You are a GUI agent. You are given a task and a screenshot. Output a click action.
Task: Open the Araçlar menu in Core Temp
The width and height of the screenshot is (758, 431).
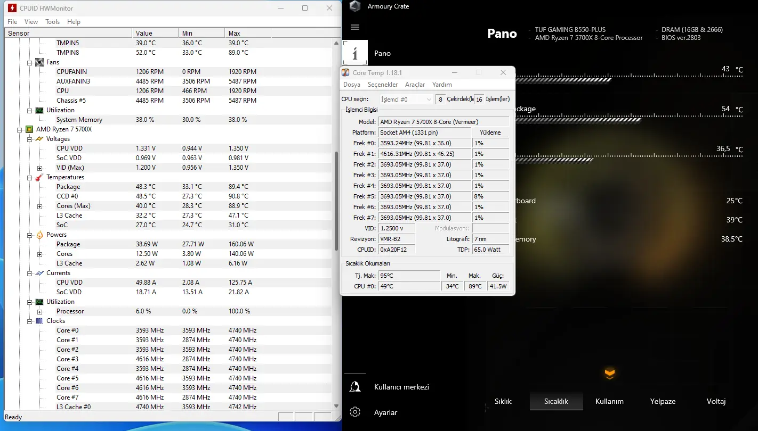415,85
